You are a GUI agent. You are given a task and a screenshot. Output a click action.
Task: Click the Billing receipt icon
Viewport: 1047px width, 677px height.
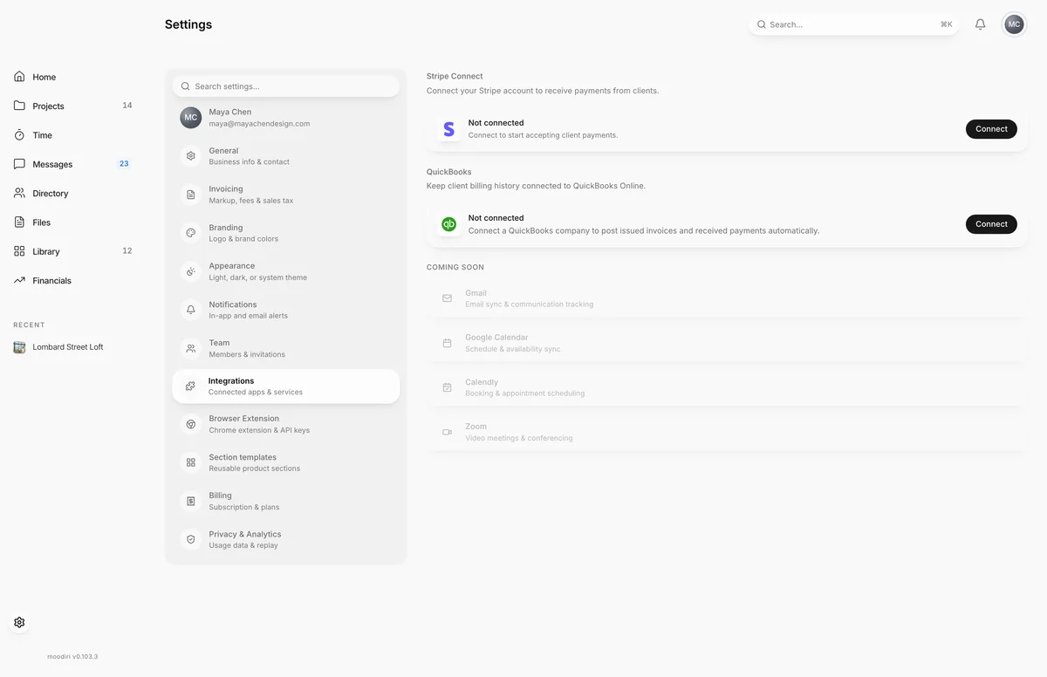(x=191, y=501)
